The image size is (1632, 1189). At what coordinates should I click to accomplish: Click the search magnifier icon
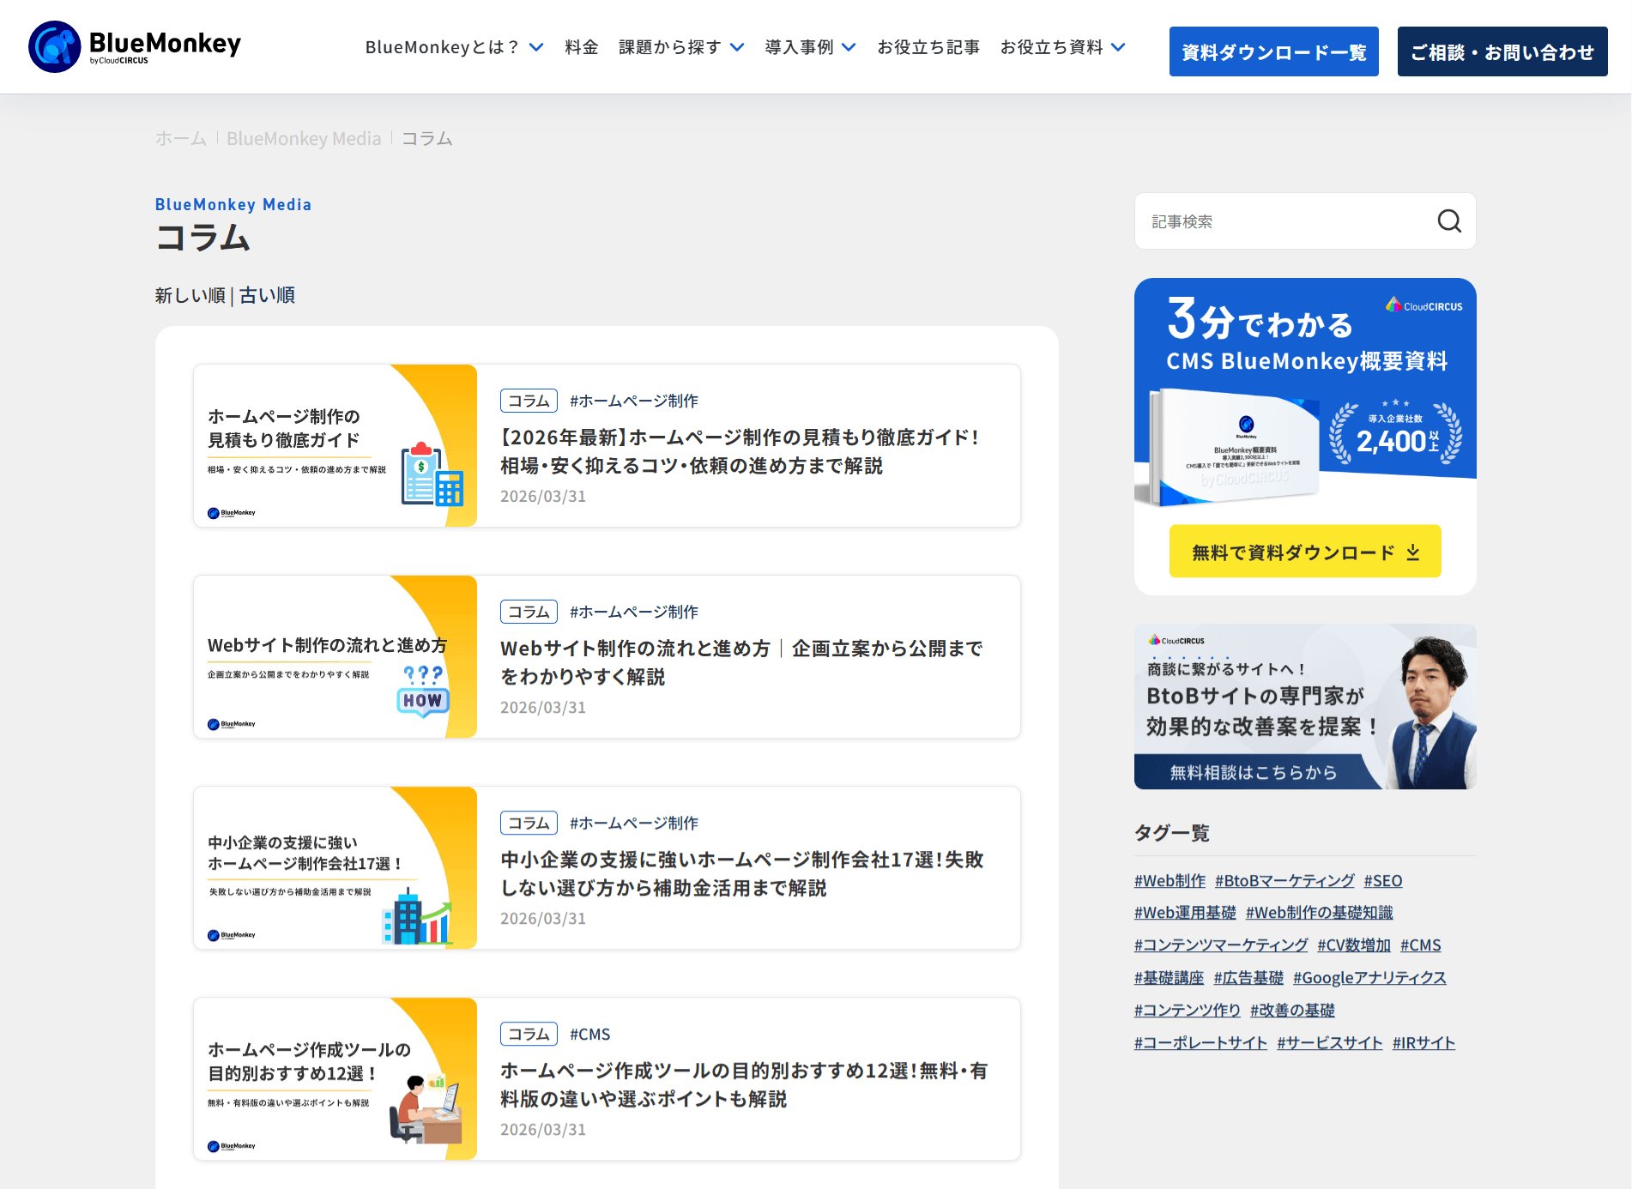click(x=1448, y=220)
